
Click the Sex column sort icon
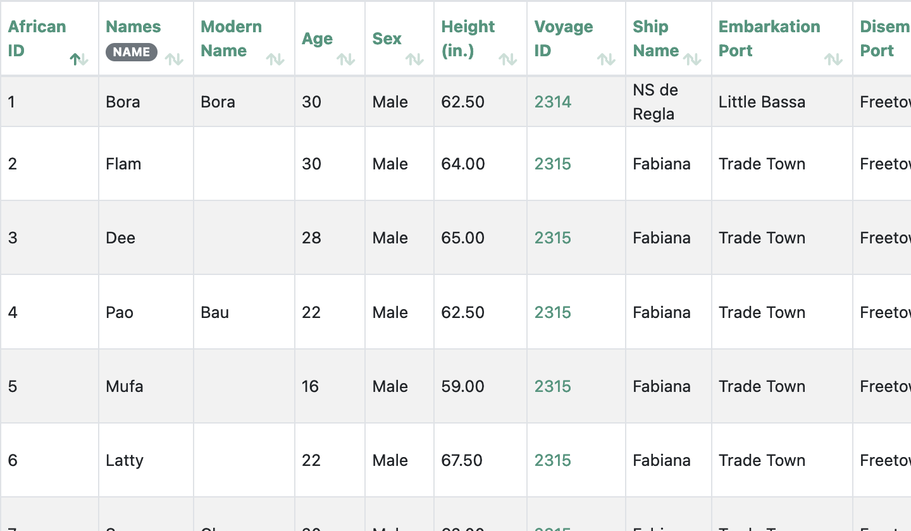414,59
